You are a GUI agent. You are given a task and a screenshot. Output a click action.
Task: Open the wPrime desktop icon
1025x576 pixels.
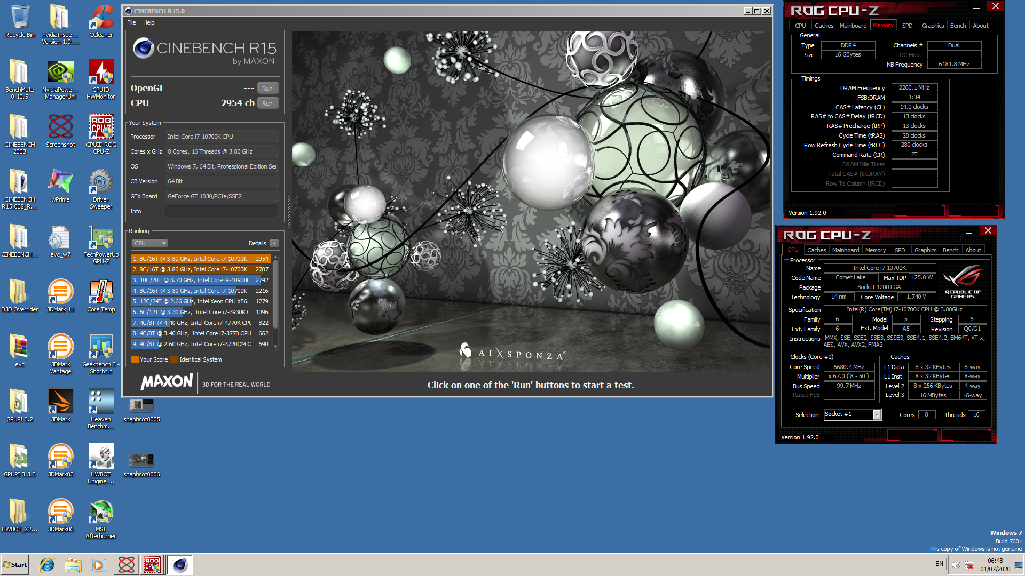click(60, 186)
